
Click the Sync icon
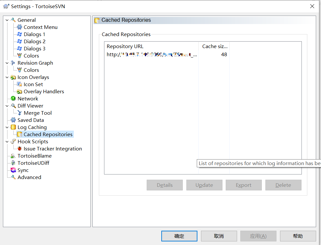(13, 170)
